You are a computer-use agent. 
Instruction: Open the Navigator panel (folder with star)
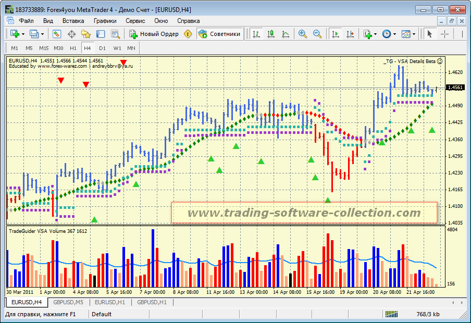pos(86,34)
